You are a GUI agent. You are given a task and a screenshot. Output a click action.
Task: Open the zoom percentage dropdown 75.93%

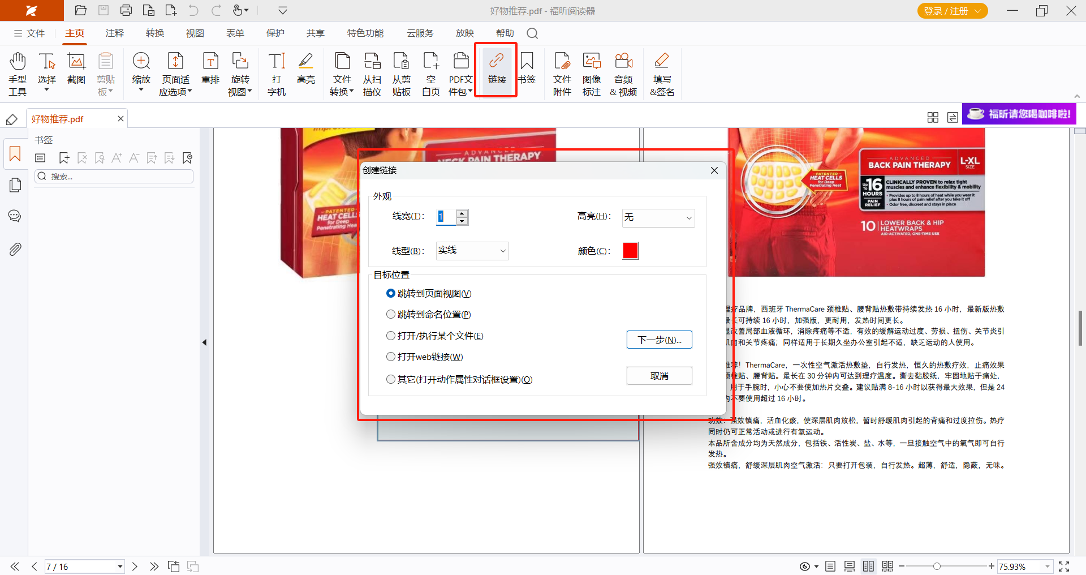click(x=1048, y=567)
